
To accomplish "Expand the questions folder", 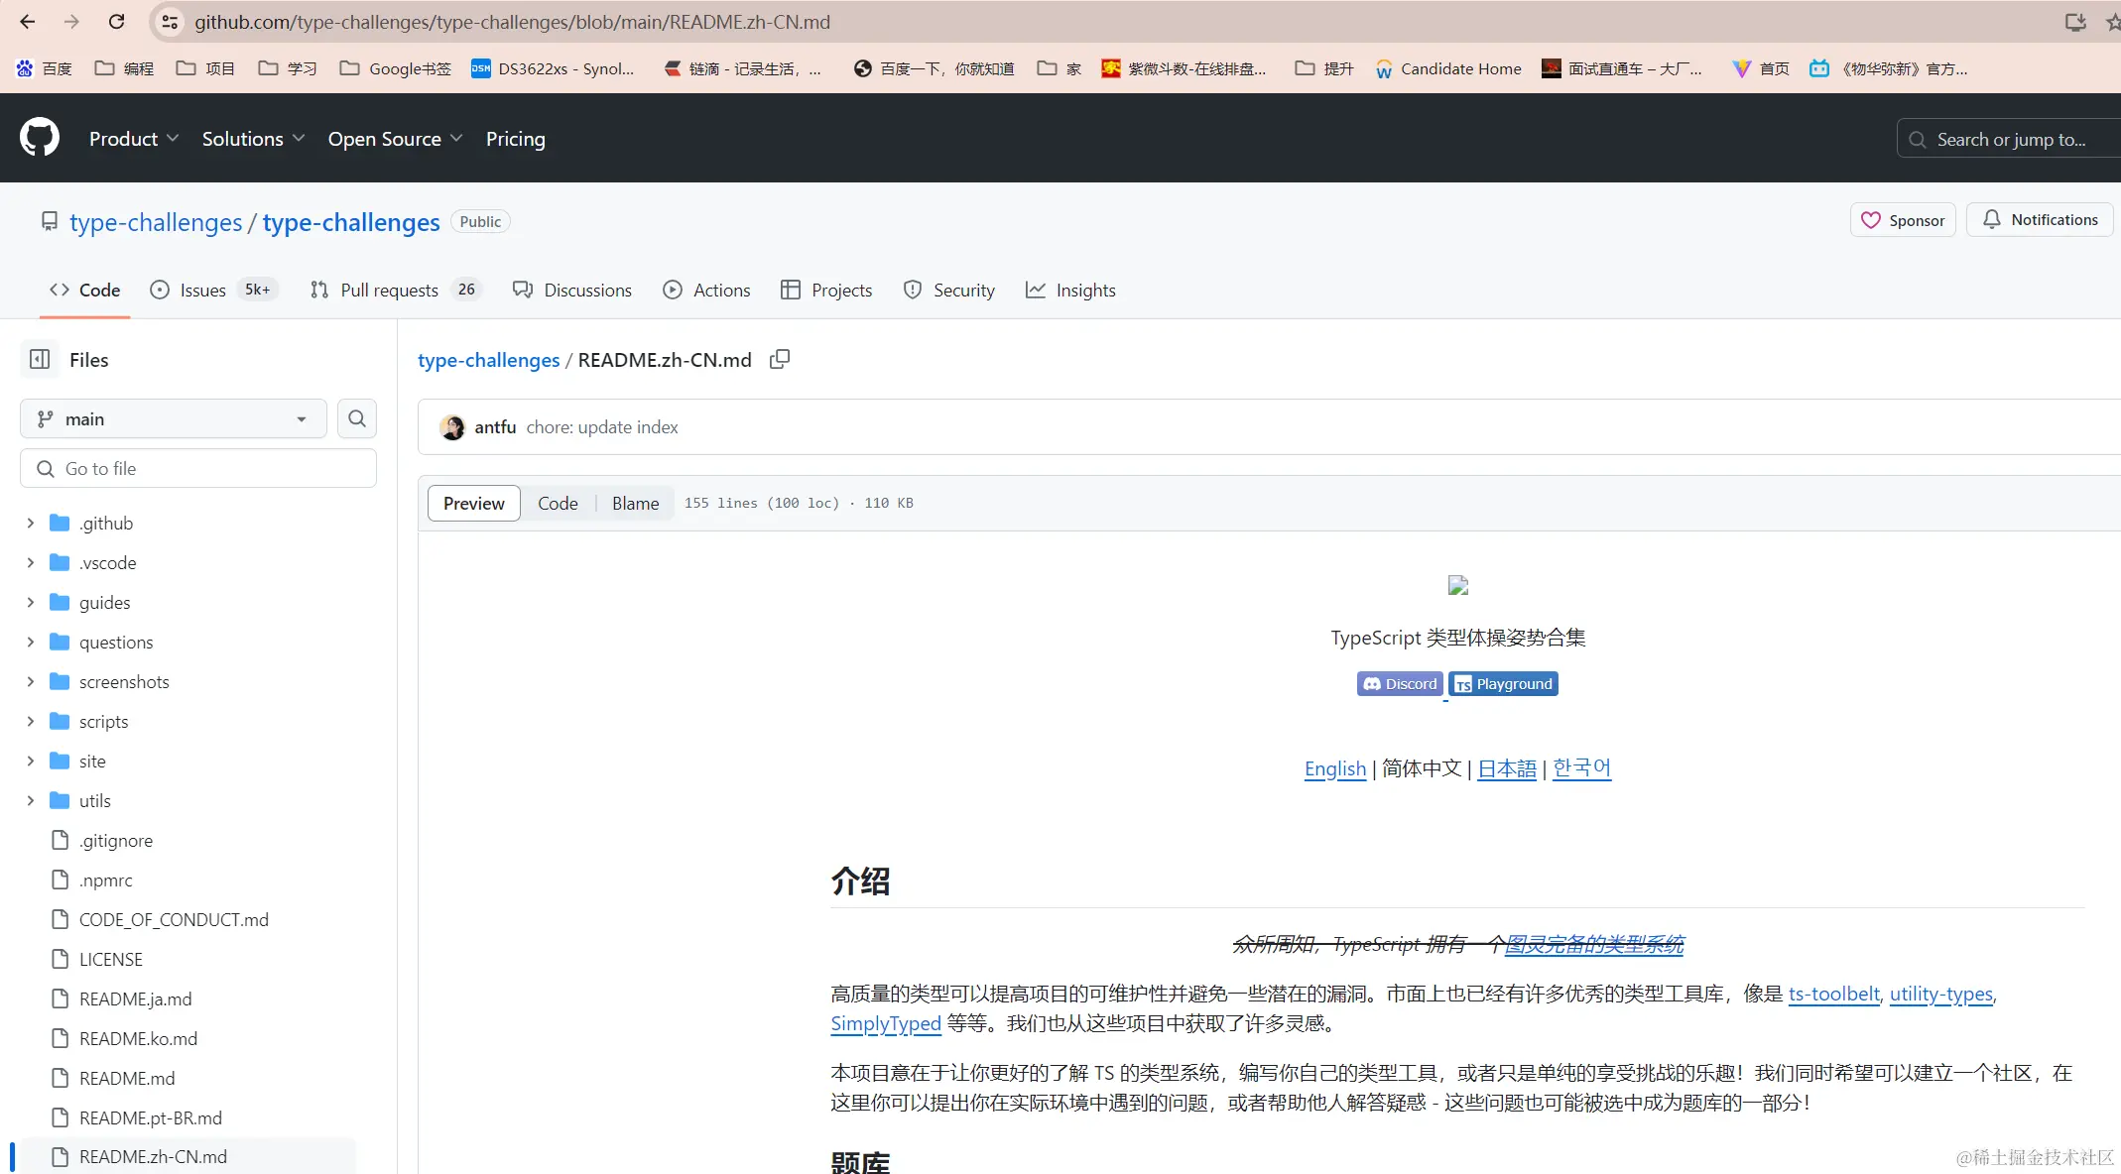I will click(31, 642).
